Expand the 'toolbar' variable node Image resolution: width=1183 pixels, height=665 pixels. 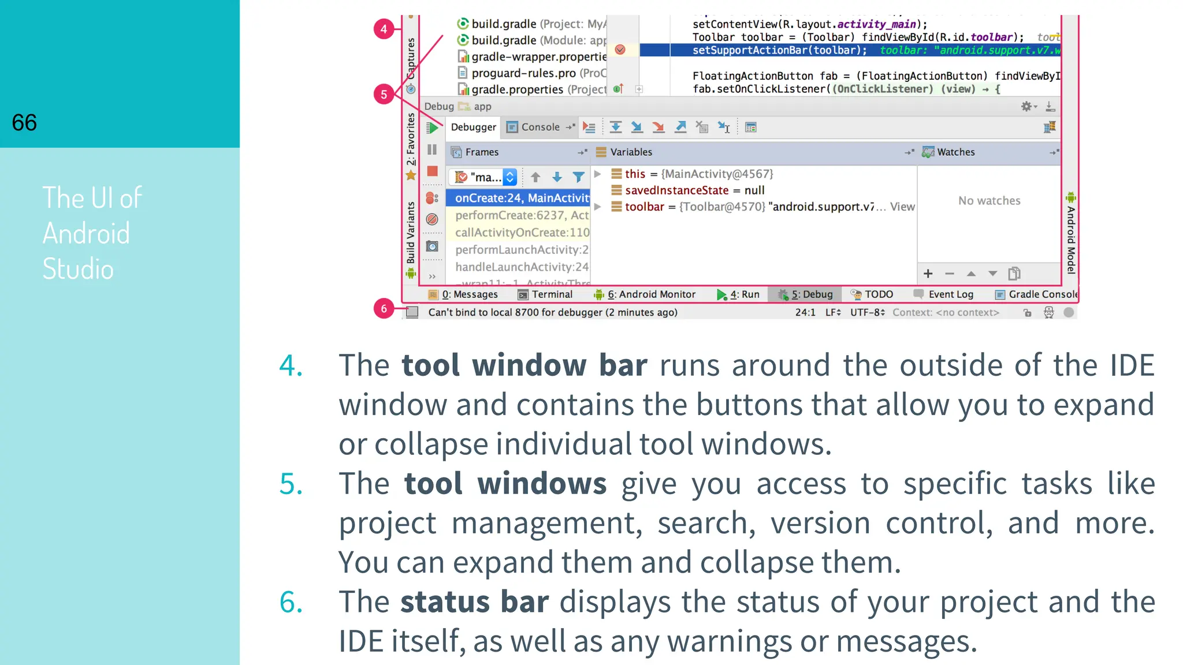pos(598,207)
